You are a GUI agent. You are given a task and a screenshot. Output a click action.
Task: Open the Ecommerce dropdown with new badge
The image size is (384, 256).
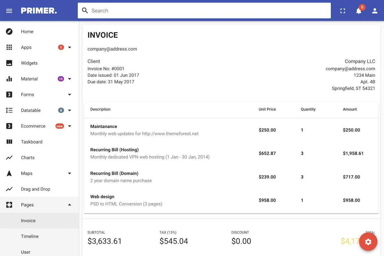point(70,126)
